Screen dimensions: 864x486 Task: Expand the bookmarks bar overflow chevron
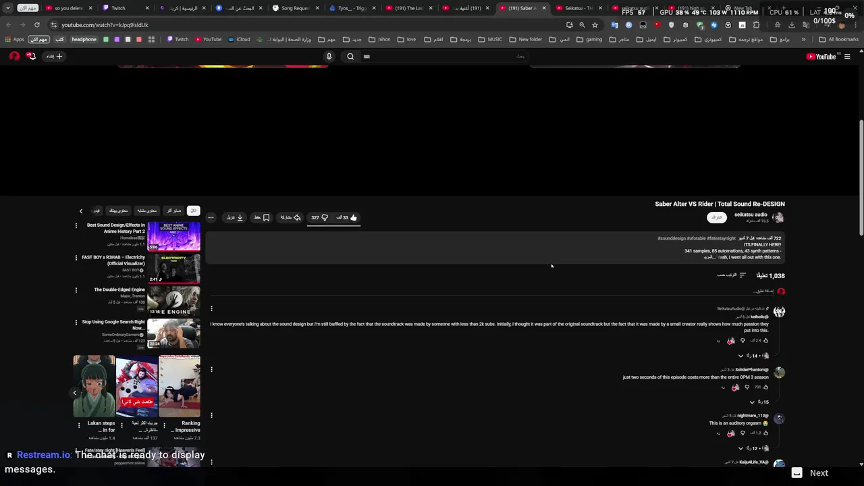point(803,40)
